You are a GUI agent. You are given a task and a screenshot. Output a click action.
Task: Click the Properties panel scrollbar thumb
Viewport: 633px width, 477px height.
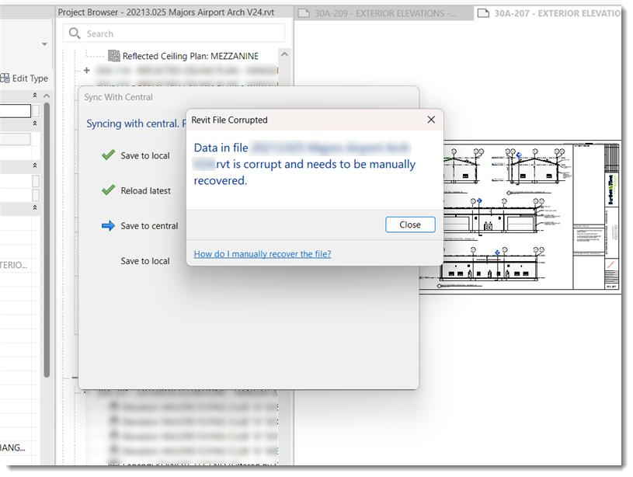pos(47,240)
